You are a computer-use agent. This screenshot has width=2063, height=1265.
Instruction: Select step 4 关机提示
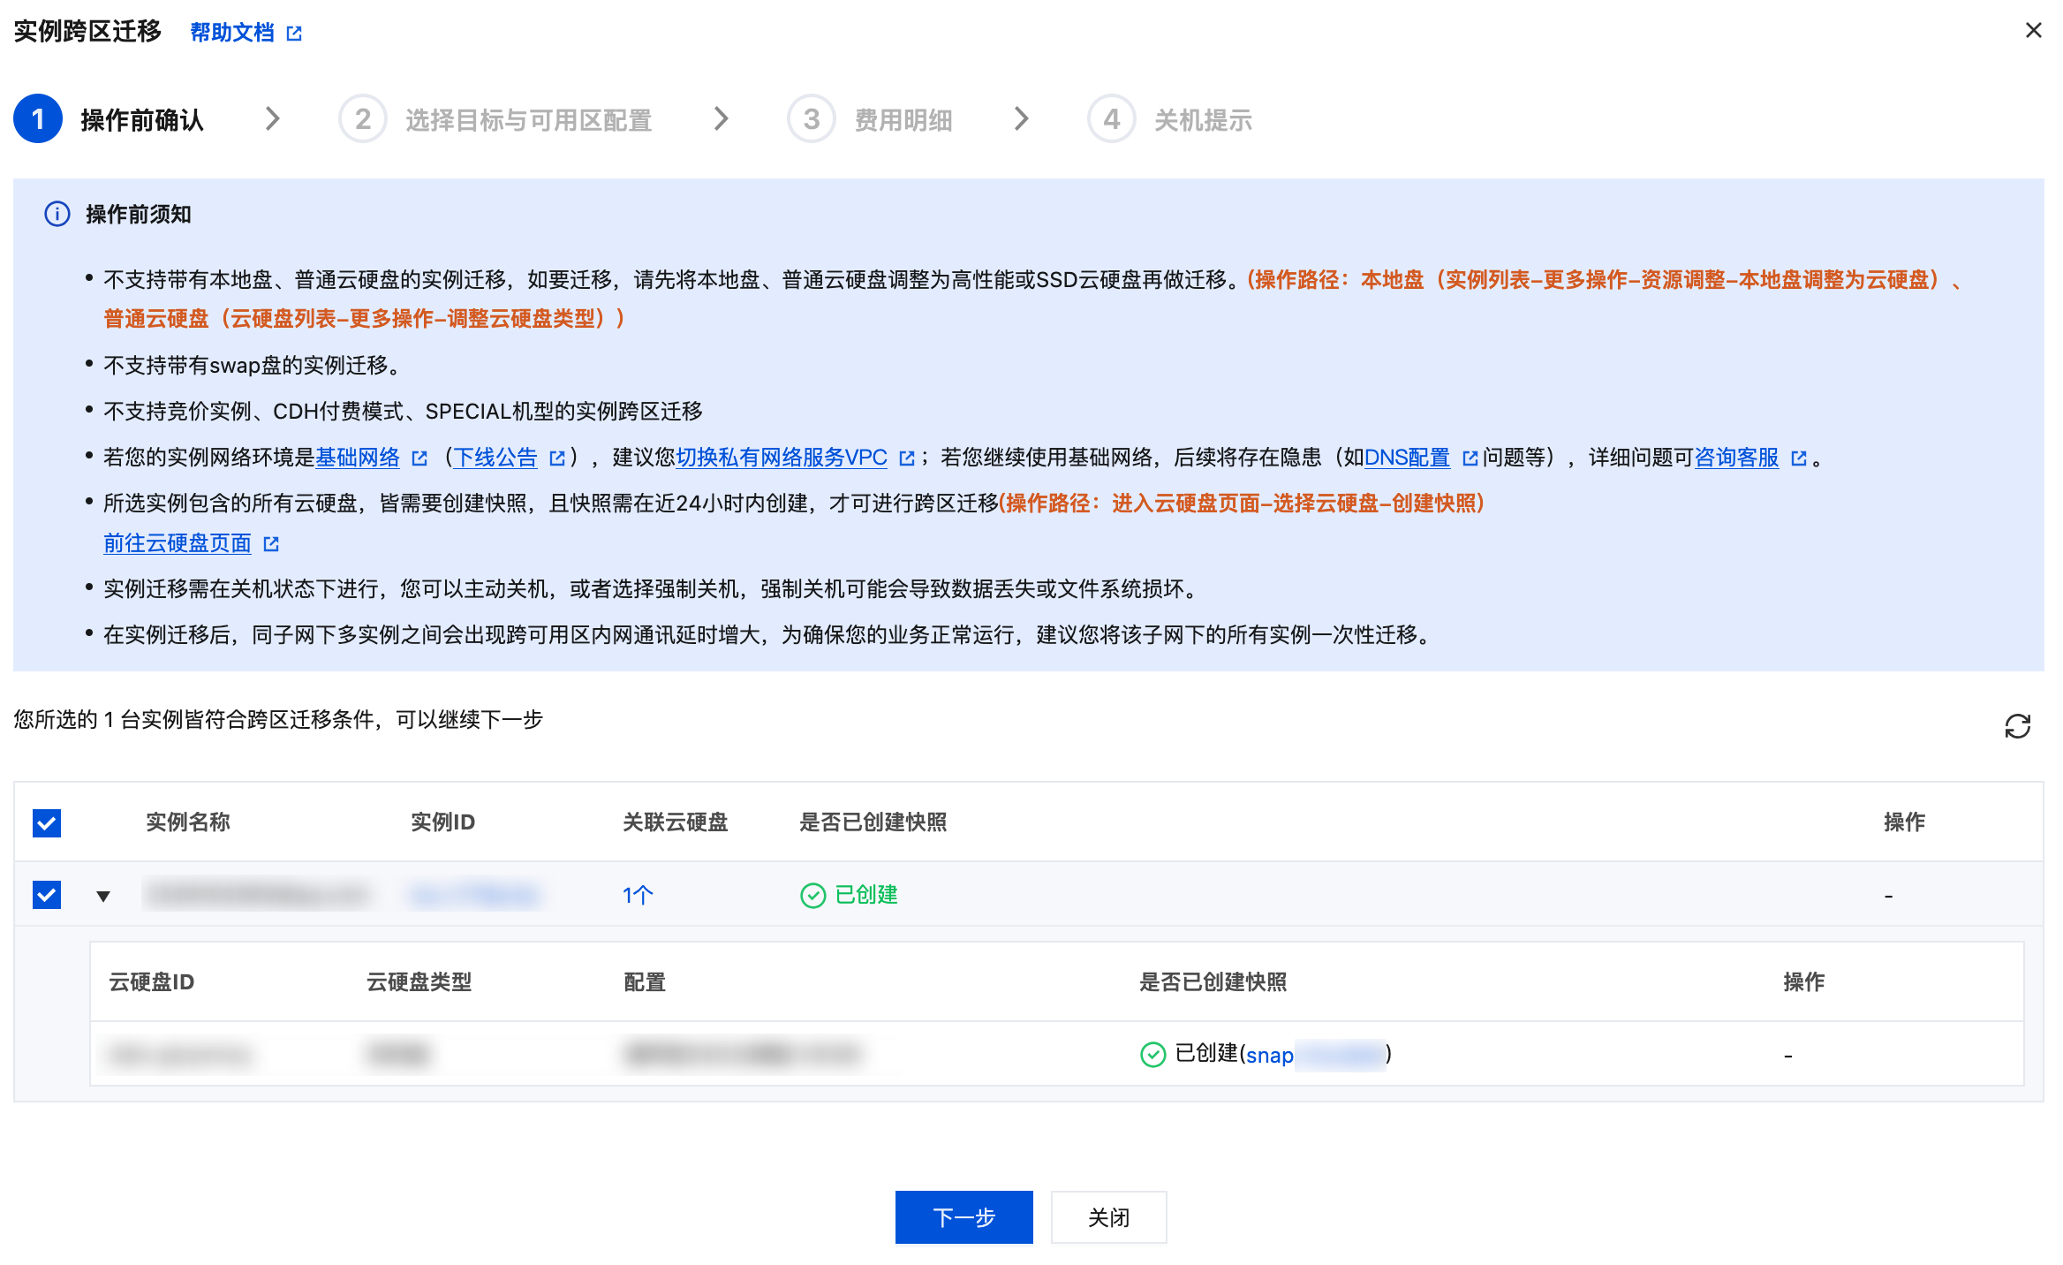click(1202, 119)
